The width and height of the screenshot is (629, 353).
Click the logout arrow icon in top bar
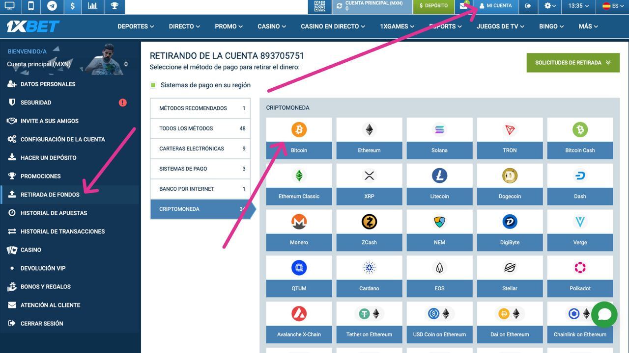point(528,6)
